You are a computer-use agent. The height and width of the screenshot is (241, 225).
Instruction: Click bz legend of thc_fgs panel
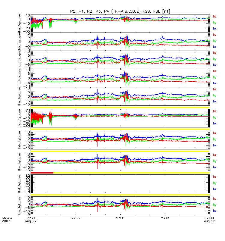(215, 53)
